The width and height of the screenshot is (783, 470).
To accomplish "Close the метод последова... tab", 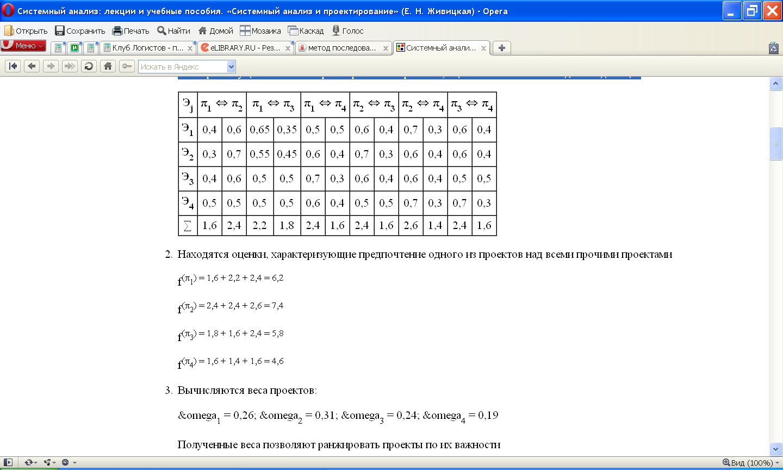I will (386, 48).
